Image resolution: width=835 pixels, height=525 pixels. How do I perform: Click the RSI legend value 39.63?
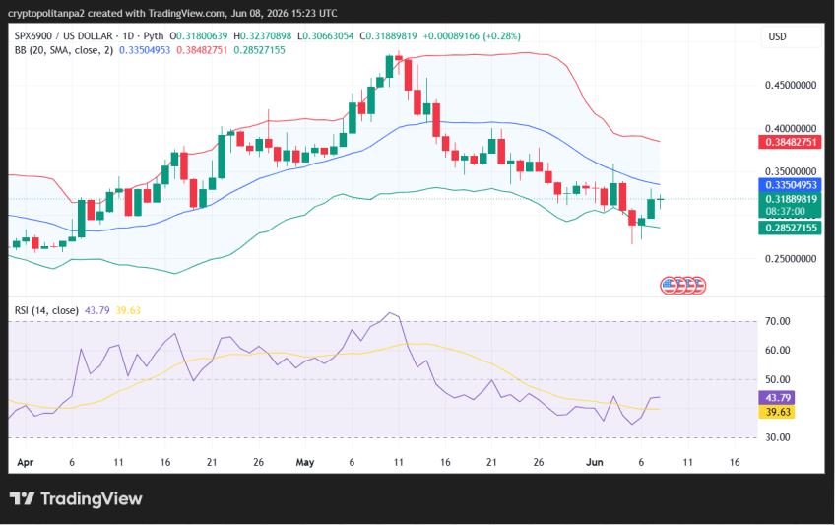128,310
